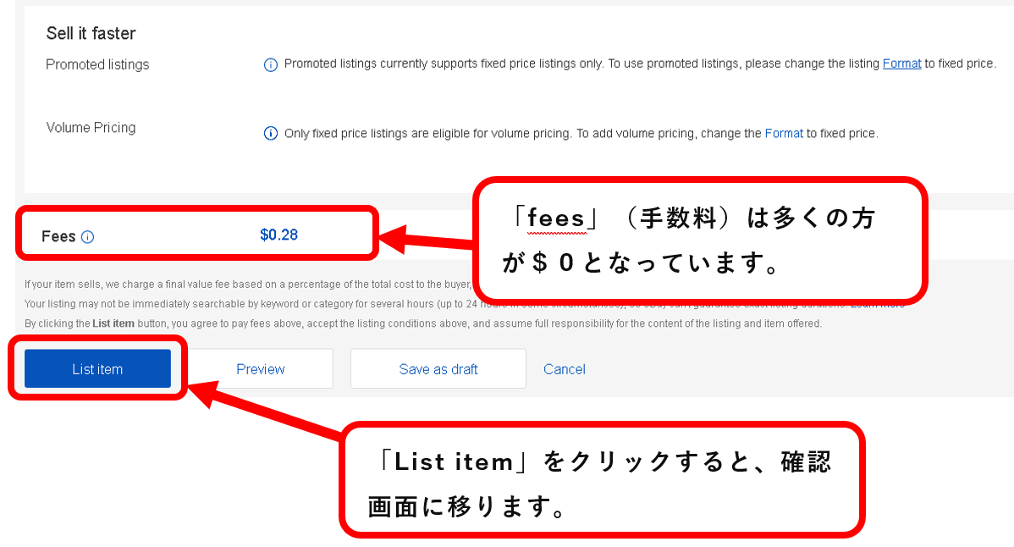Screen dimensions: 1014x547
Task: Select the Sell it faster heading
Action: [91, 34]
